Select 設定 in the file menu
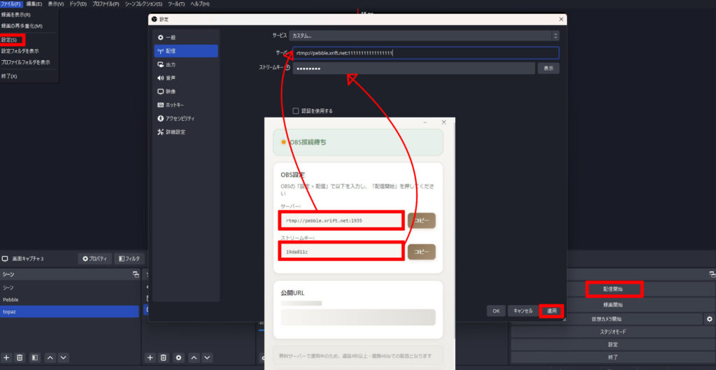This screenshot has height=370, width=716. pos(10,40)
